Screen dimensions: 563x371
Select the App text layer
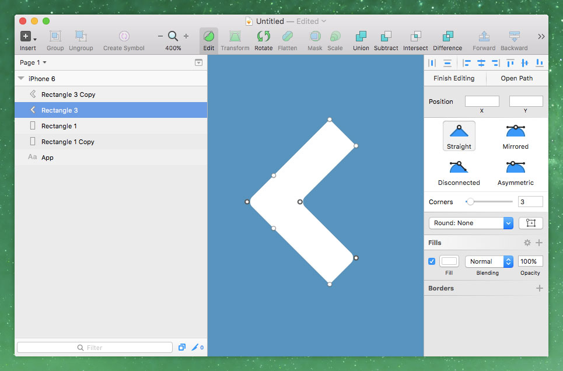(47, 157)
